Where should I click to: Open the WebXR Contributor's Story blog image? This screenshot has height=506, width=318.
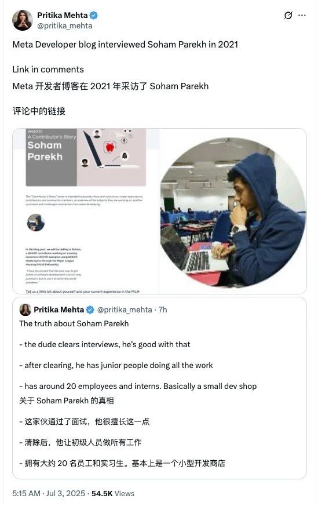coord(86,211)
